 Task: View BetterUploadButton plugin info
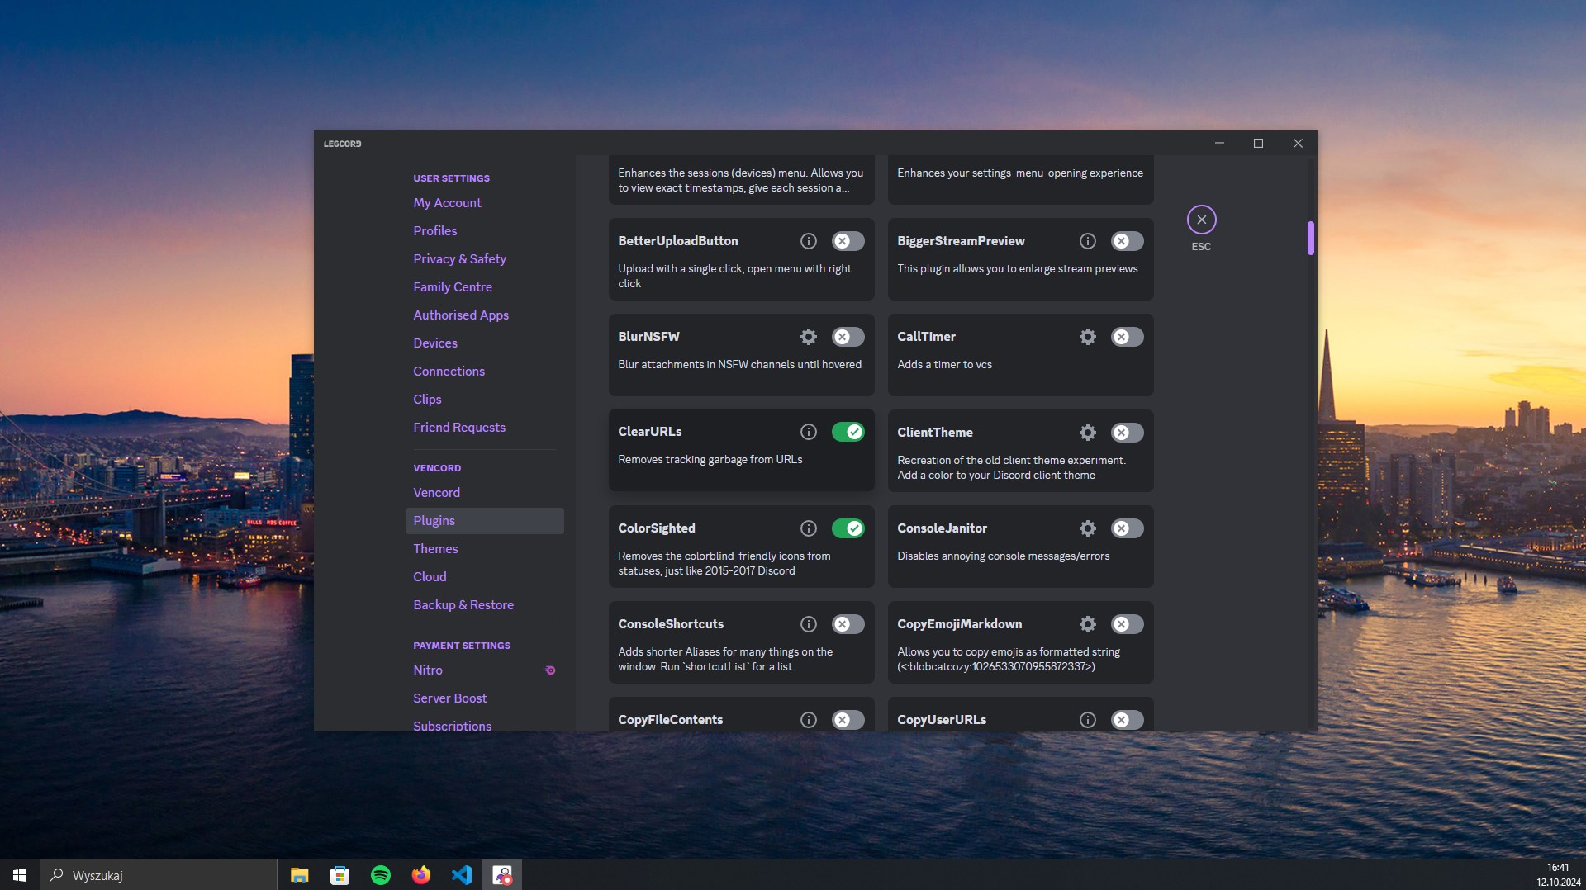(808, 240)
